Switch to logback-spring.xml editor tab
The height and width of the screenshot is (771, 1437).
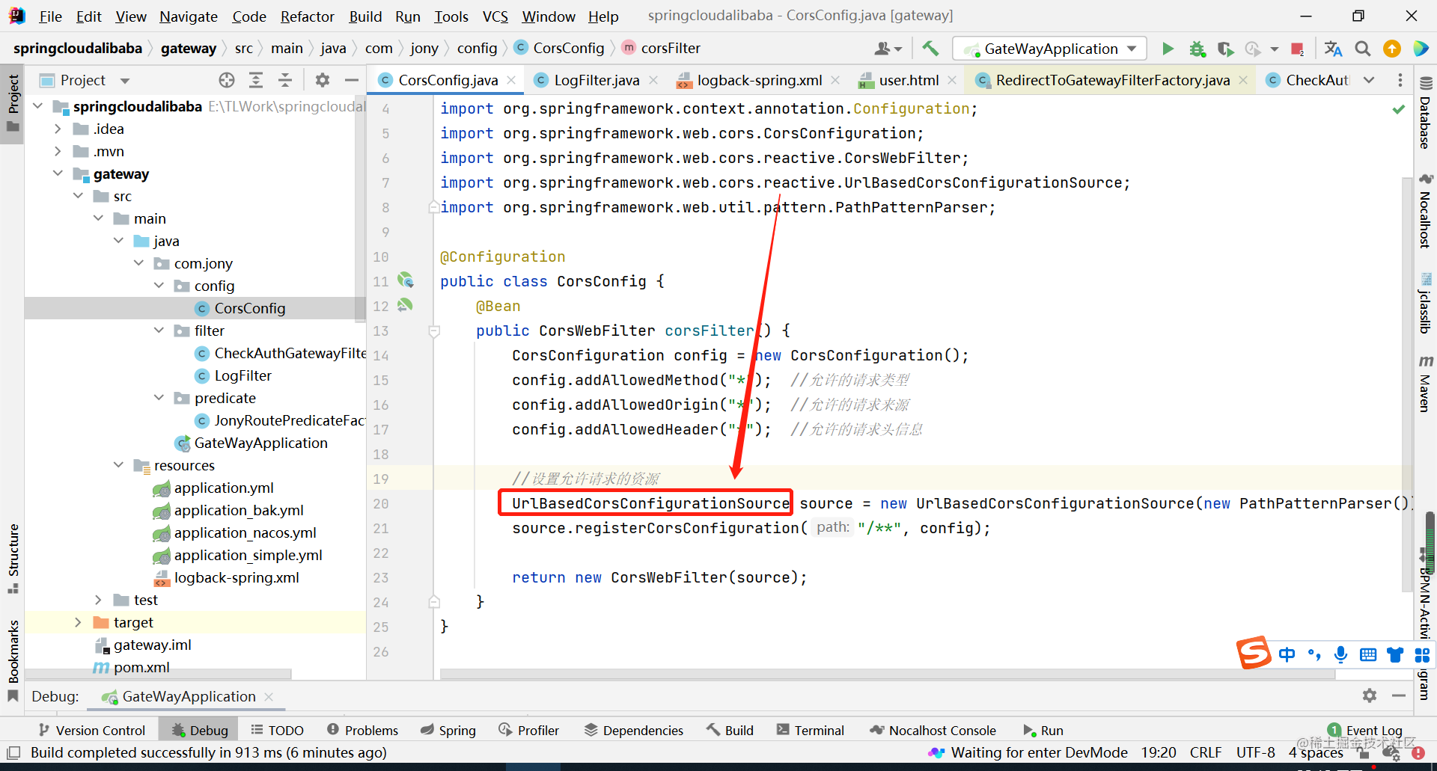(x=759, y=80)
